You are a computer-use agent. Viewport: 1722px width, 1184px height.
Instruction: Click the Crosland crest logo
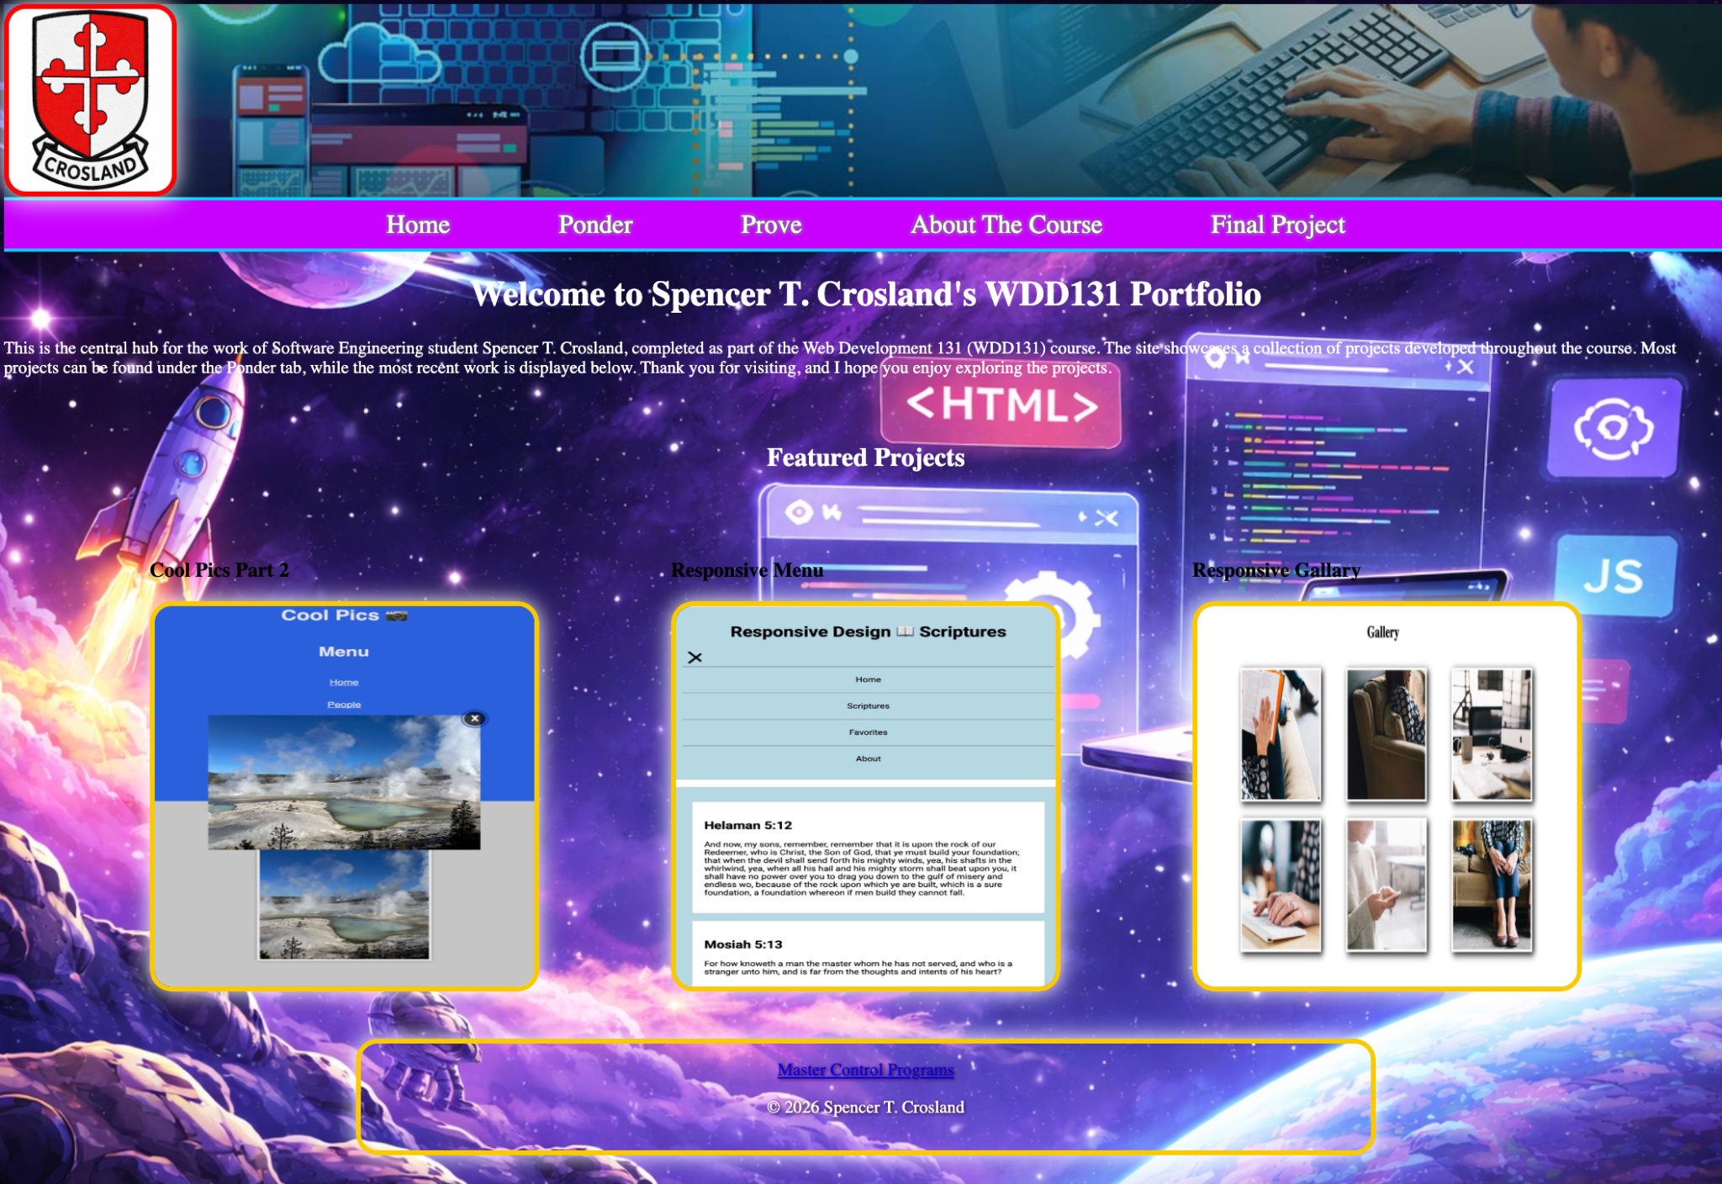pos(90,99)
